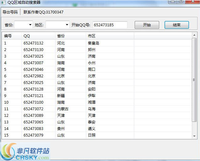The width and height of the screenshot is (200, 161).
Task: Select QQ number 652473089
Action: 33,116
